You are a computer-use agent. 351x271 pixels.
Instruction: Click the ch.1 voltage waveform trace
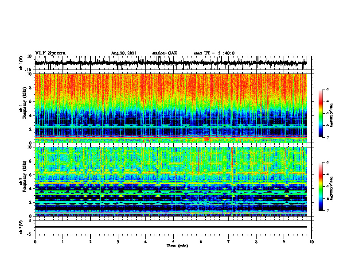[x=171, y=63]
